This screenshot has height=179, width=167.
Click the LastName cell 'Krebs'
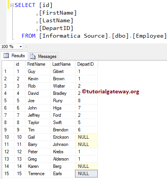click(63, 152)
